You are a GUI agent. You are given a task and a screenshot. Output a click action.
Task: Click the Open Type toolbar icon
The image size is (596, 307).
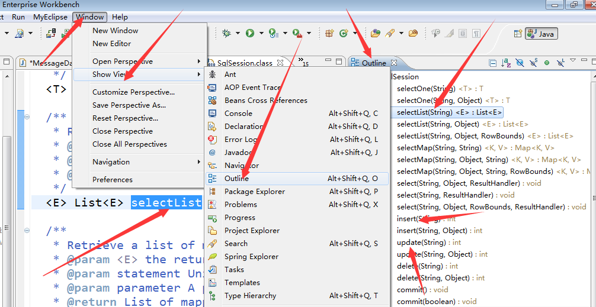click(x=376, y=33)
